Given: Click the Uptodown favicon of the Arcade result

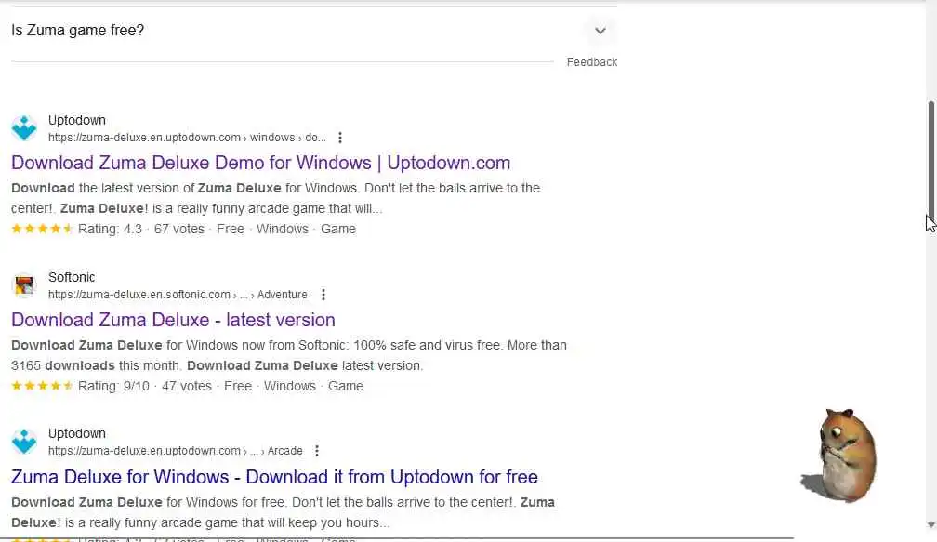Looking at the screenshot, I should [x=24, y=442].
